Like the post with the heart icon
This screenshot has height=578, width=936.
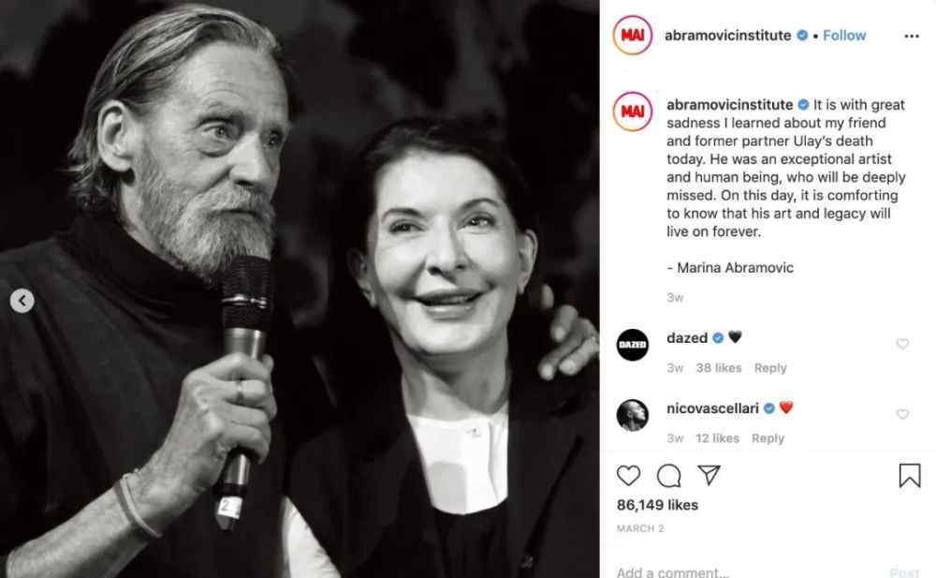pyautogui.click(x=628, y=476)
